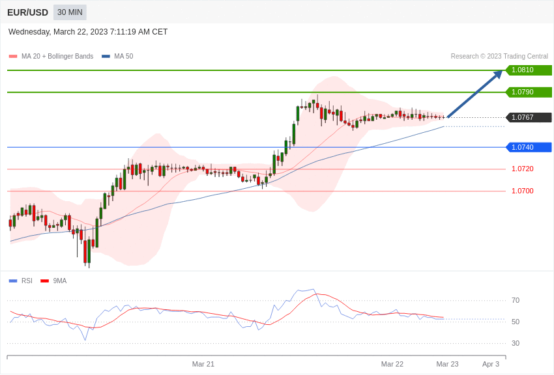Click the EUR/USD symbol title
The width and height of the screenshot is (554, 375).
pos(27,13)
